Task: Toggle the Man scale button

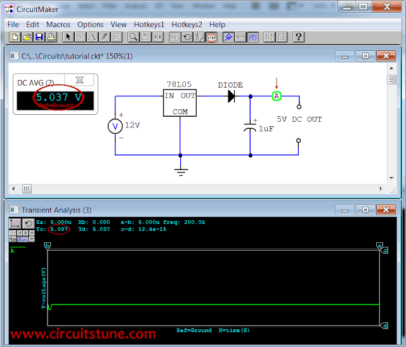Action: pos(13,239)
